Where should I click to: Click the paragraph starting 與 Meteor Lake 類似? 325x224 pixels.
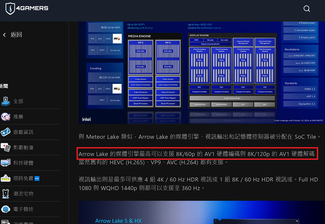200,137
